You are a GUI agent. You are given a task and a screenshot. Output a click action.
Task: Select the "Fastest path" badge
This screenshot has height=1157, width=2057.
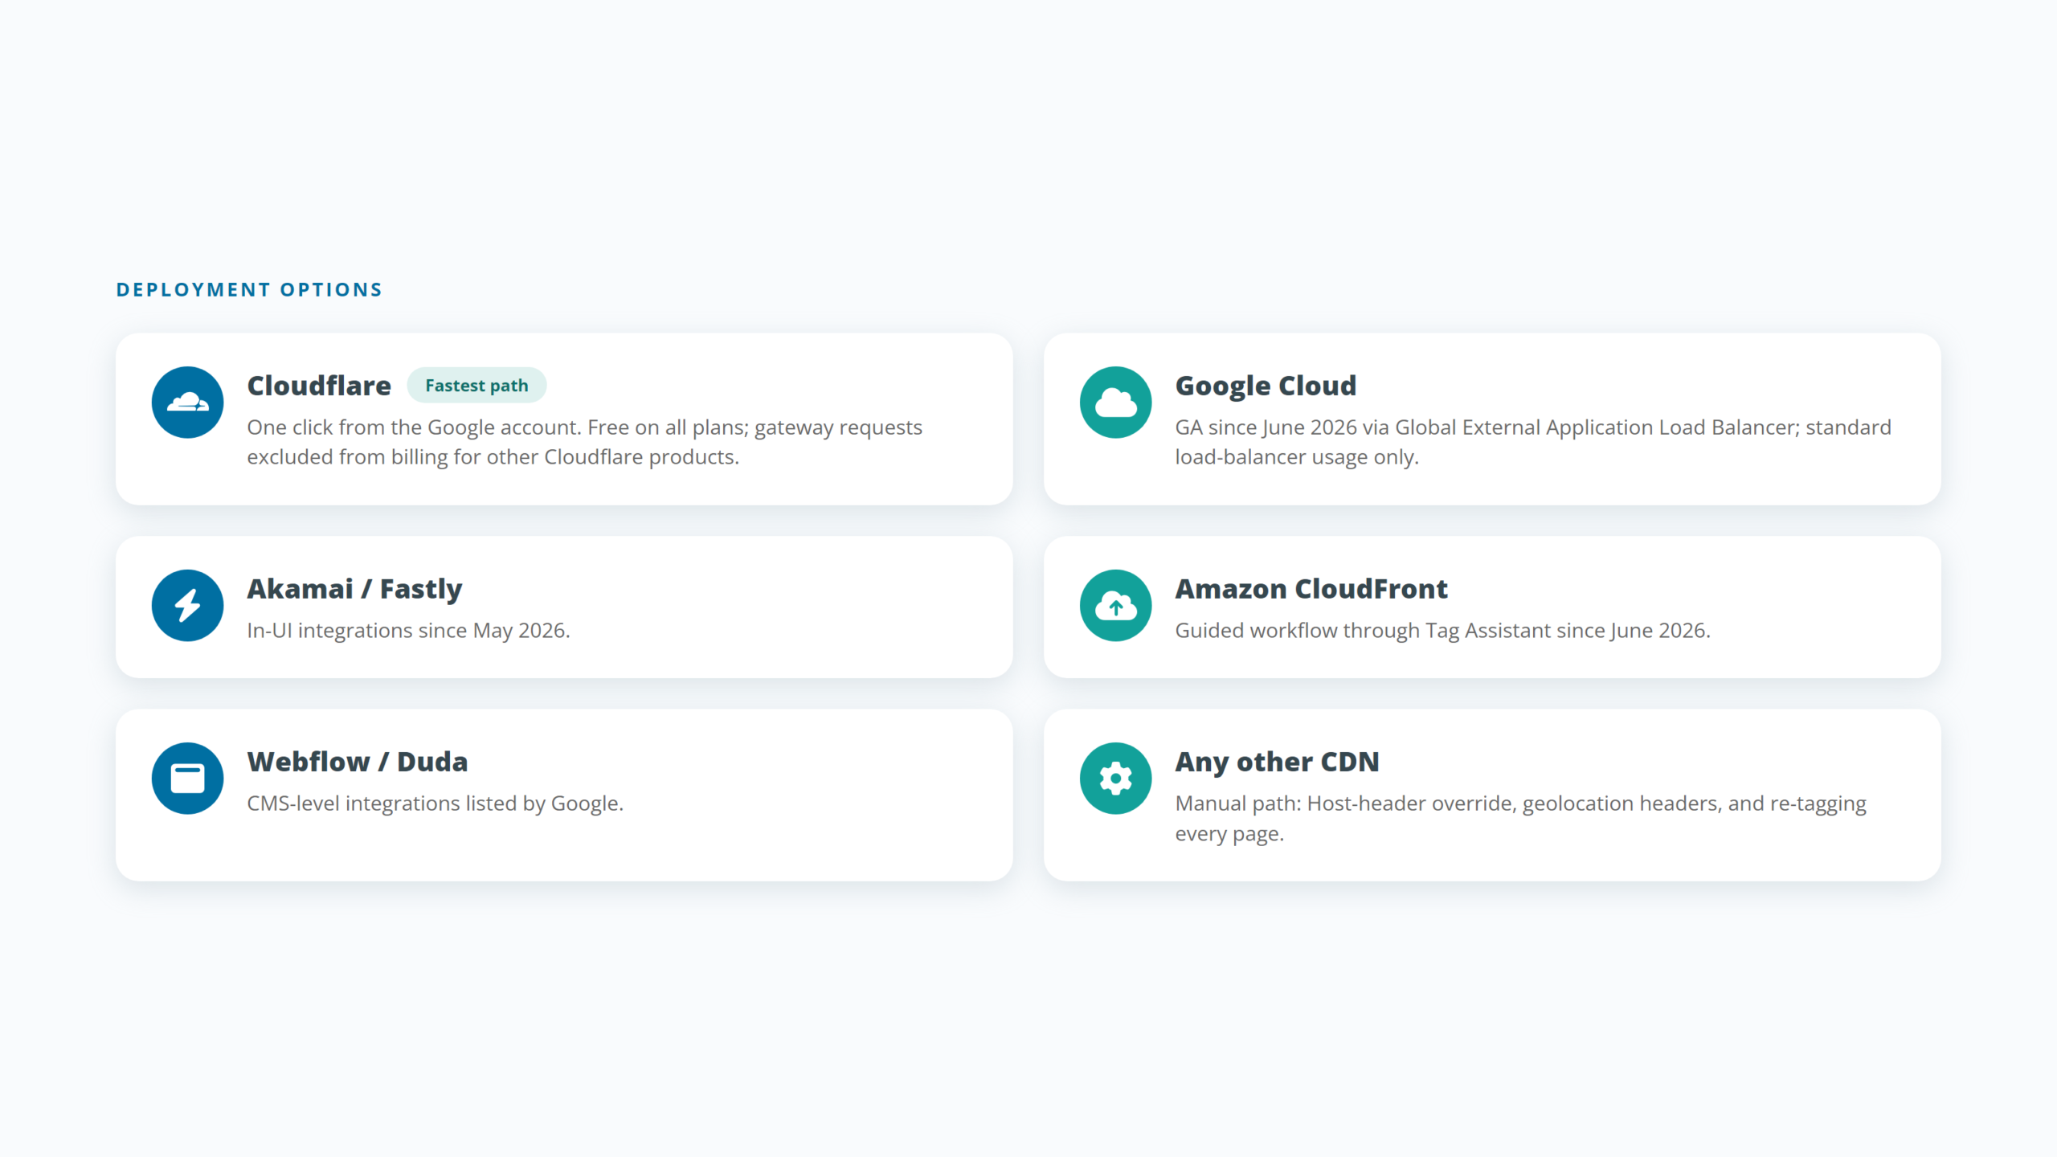(x=476, y=386)
